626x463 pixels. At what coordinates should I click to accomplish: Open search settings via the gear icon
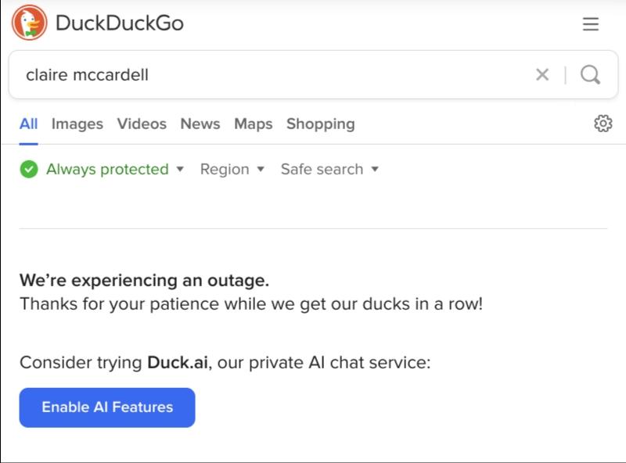point(603,124)
